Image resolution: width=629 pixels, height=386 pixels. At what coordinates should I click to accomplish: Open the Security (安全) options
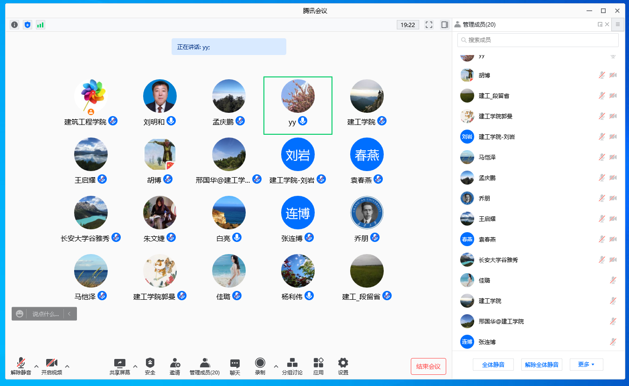150,366
